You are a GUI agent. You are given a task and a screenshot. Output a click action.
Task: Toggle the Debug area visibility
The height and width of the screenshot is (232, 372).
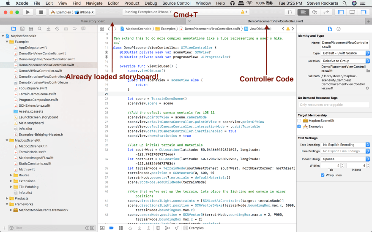click(x=352, y=12)
